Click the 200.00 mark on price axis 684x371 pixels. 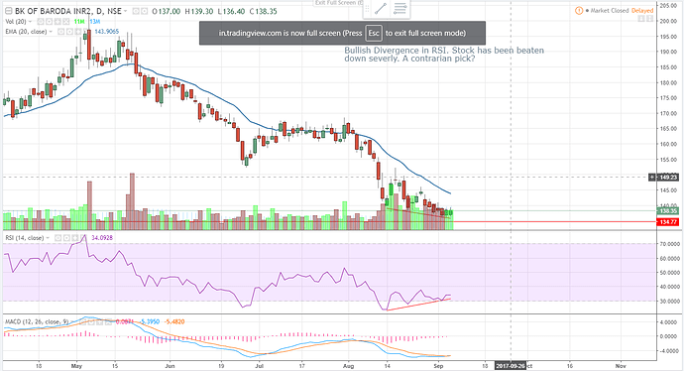tap(668, 21)
